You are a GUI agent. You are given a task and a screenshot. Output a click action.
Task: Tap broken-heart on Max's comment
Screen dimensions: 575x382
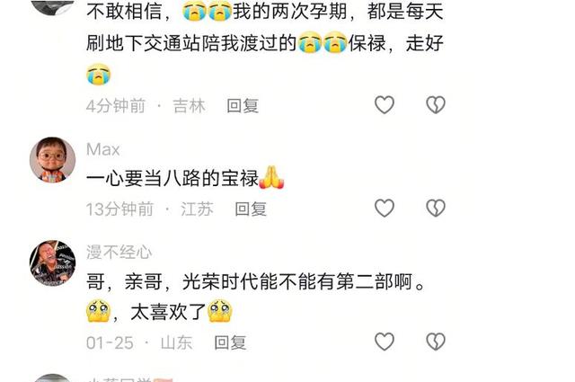(436, 208)
